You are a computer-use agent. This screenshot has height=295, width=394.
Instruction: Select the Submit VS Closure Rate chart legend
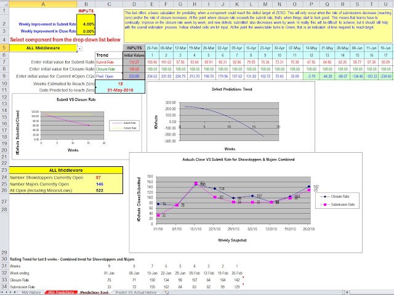pyautogui.click(x=124, y=126)
